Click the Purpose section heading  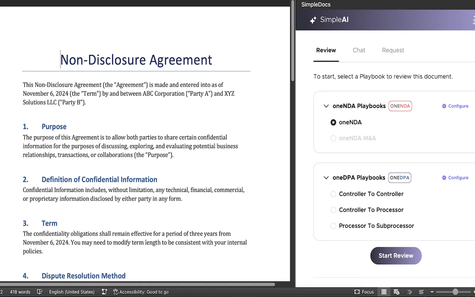tap(54, 127)
